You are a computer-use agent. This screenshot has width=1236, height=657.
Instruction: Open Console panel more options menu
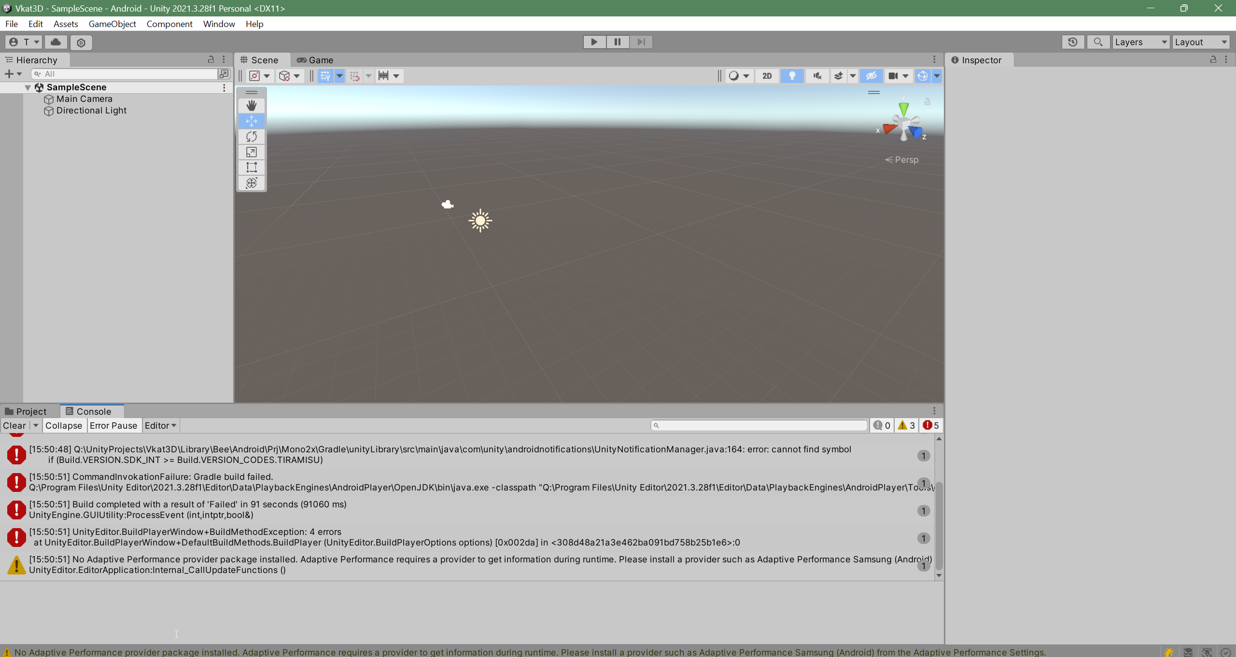click(934, 411)
